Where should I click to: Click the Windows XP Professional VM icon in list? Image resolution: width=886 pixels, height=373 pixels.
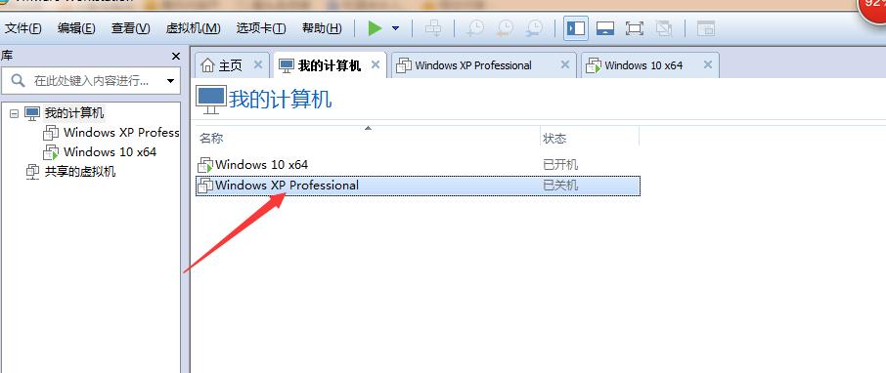point(205,186)
